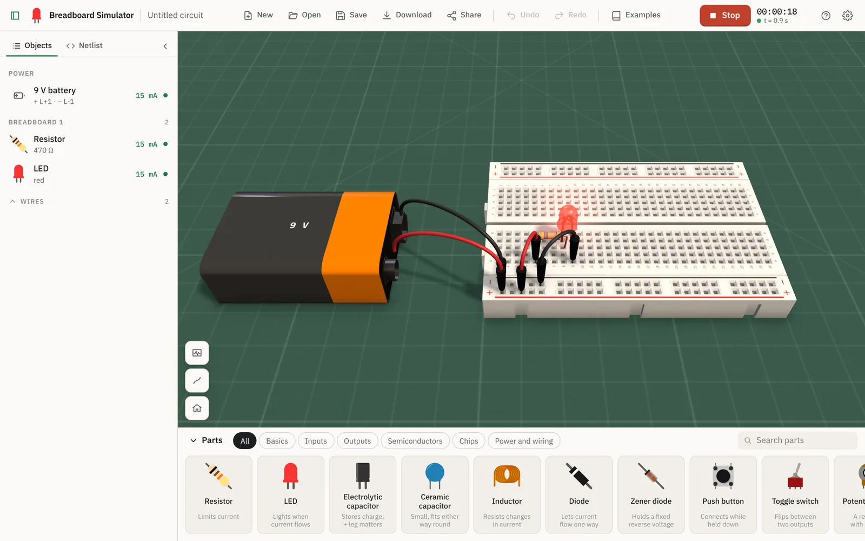
Task: Open the Examples library
Action: click(x=636, y=15)
